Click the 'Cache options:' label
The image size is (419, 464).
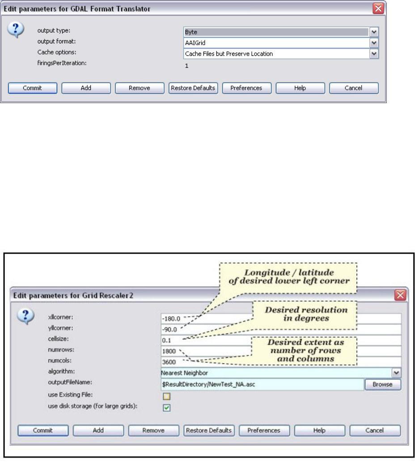tap(57, 52)
